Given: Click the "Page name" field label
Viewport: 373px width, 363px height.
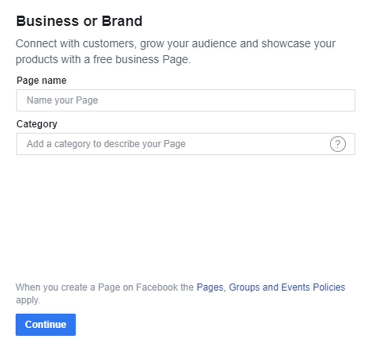Looking at the screenshot, I should 41,81.
